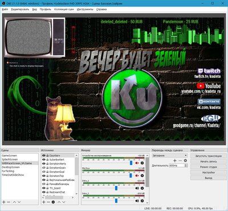Show the DonationGoal+ source eye icon
The image size is (228, 211).
coord(44,168)
